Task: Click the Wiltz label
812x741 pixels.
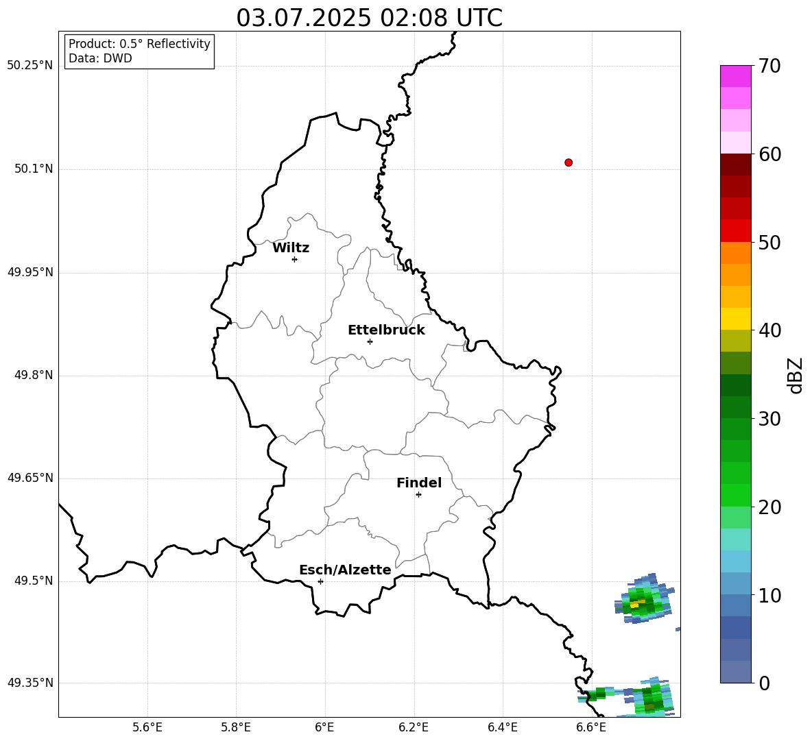Action: [291, 248]
